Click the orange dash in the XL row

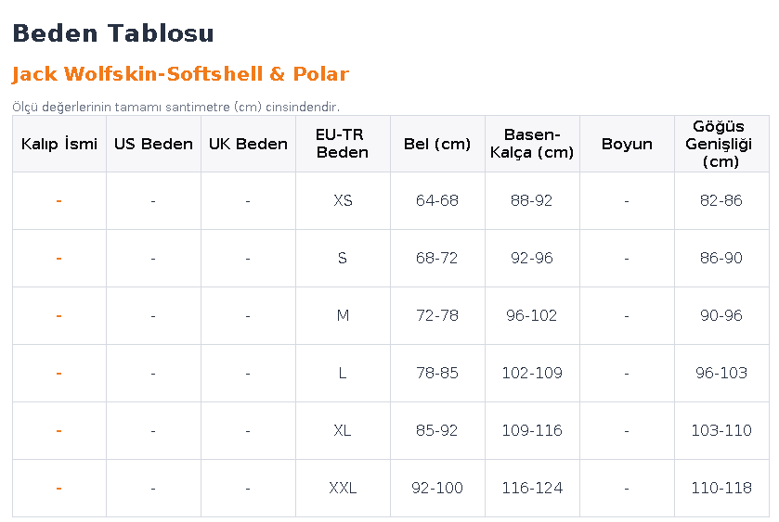click(x=59, y=431)
